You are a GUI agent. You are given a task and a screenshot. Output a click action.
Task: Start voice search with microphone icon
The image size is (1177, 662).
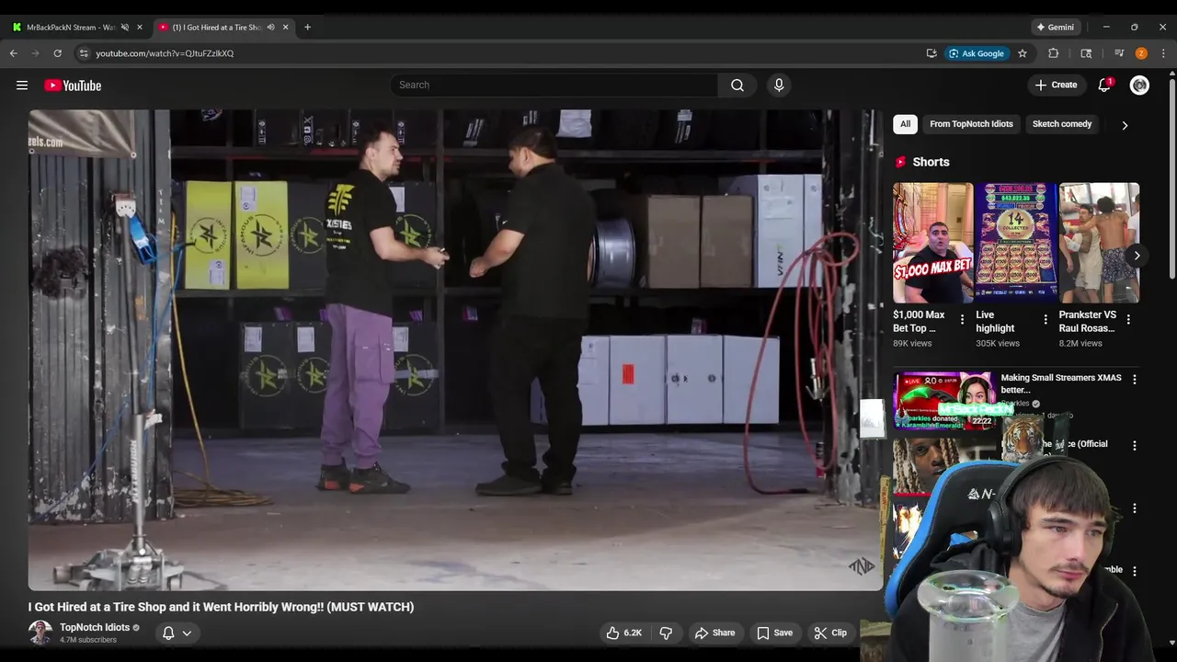(779, 86)
